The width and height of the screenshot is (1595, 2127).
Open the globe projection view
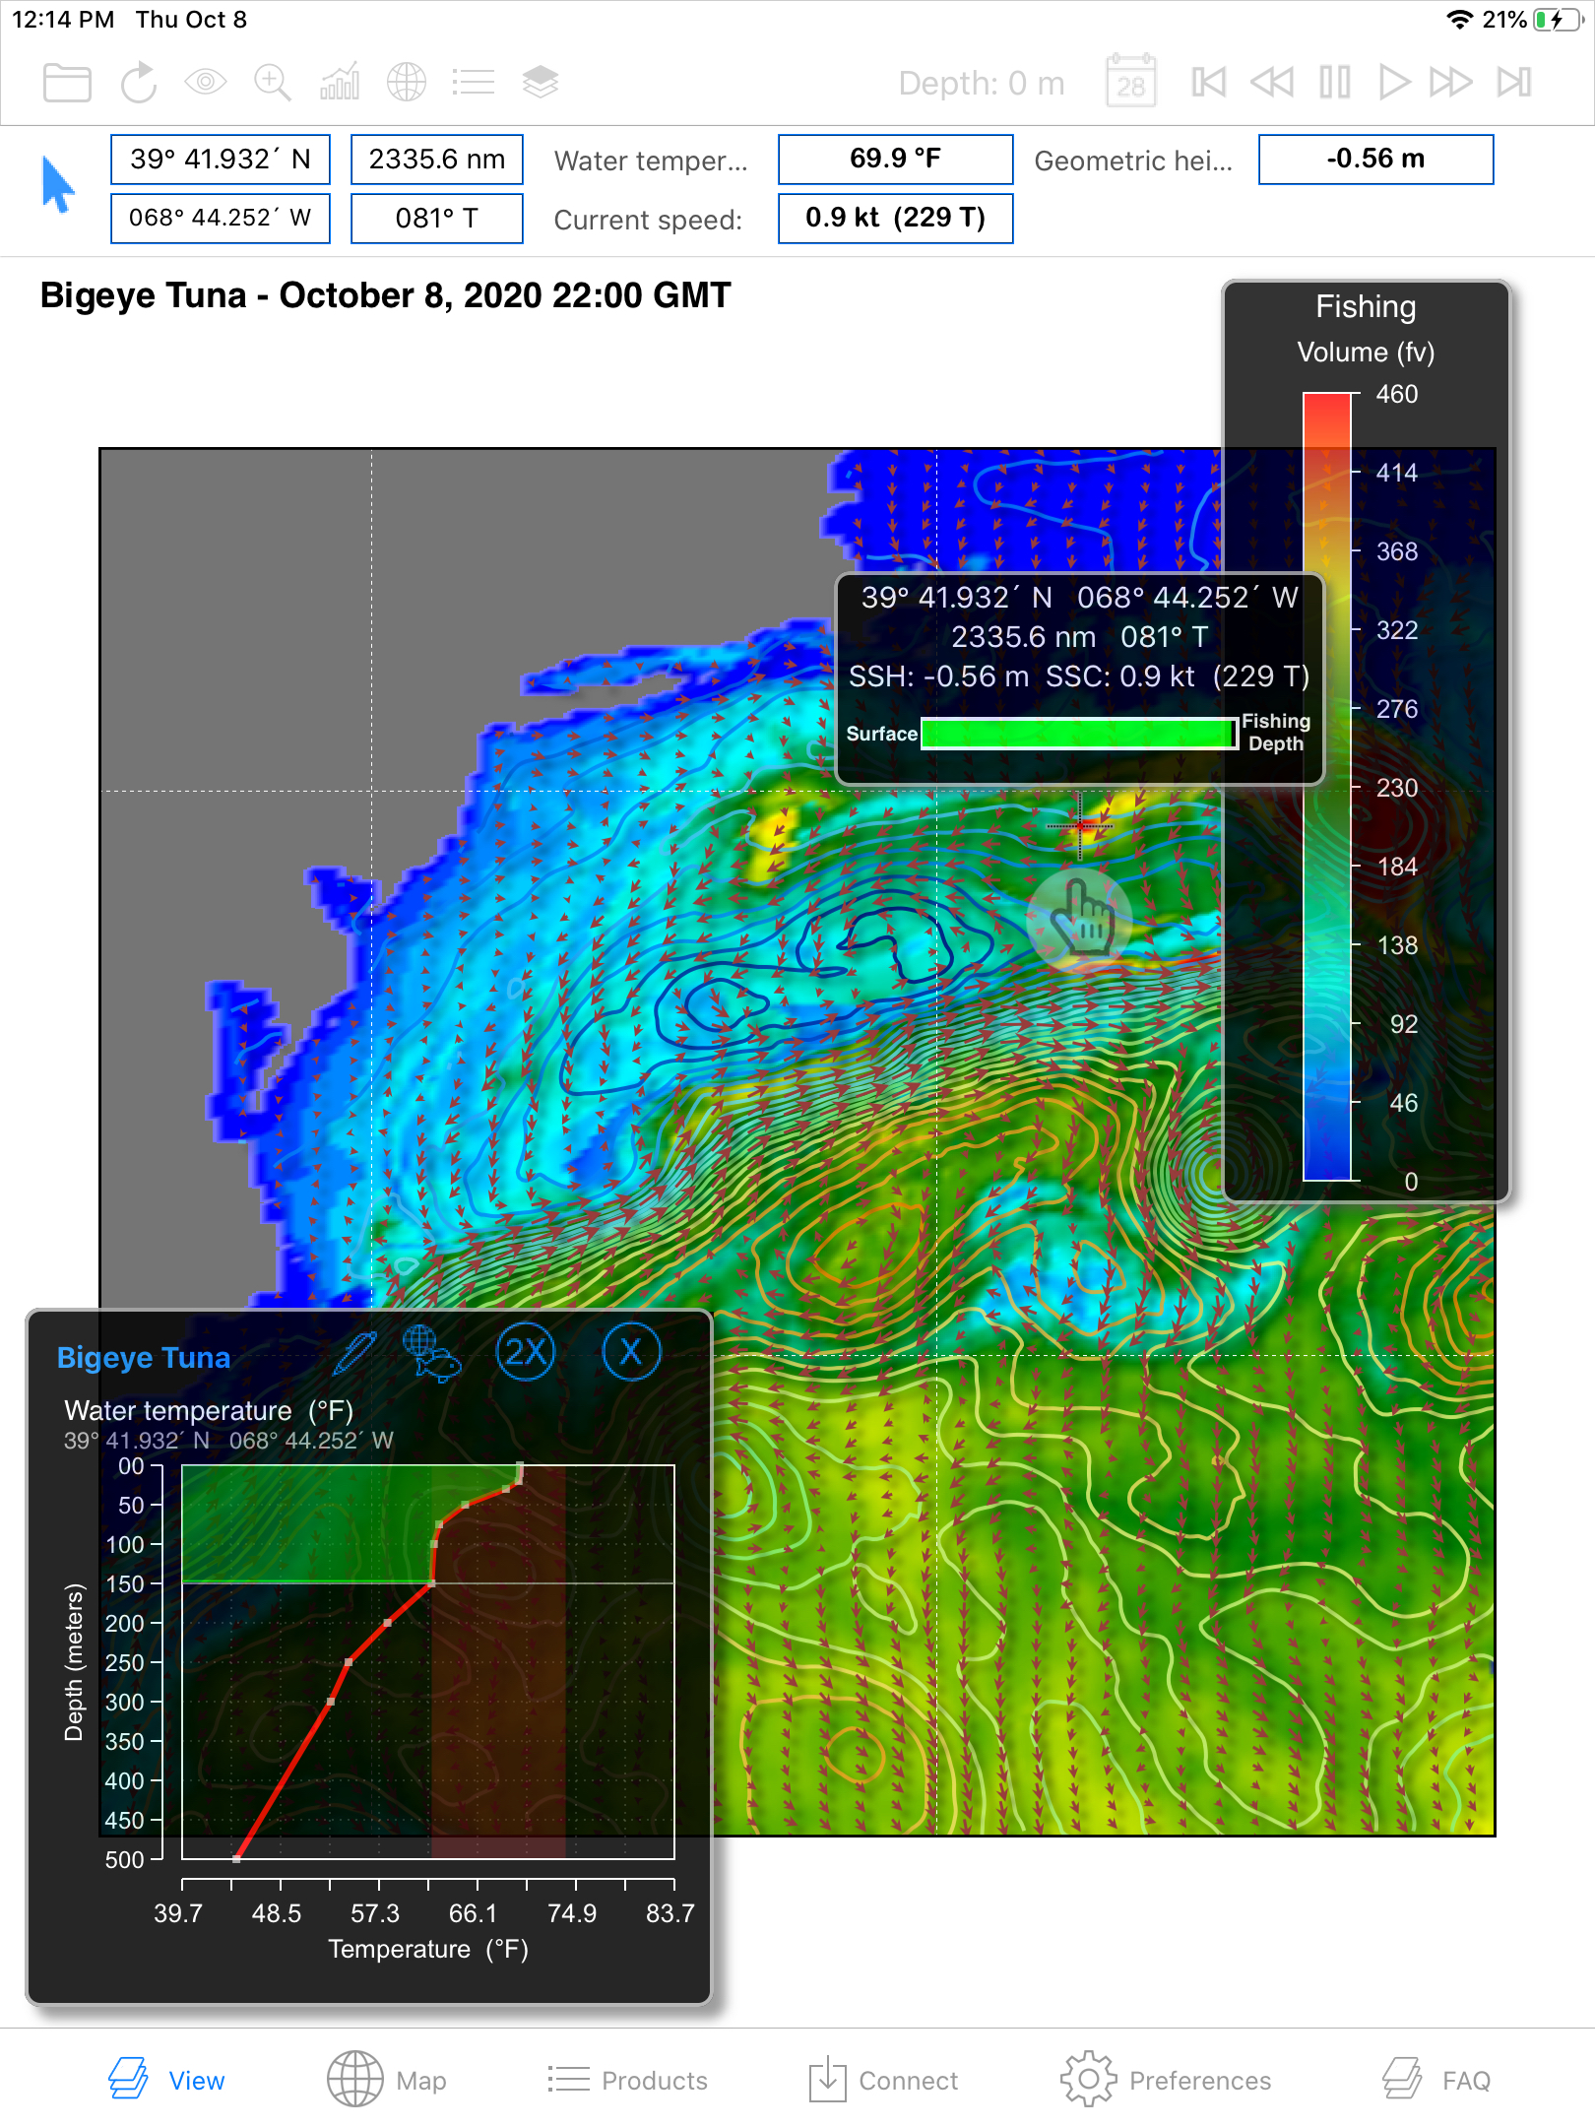(x=406, y=83)
